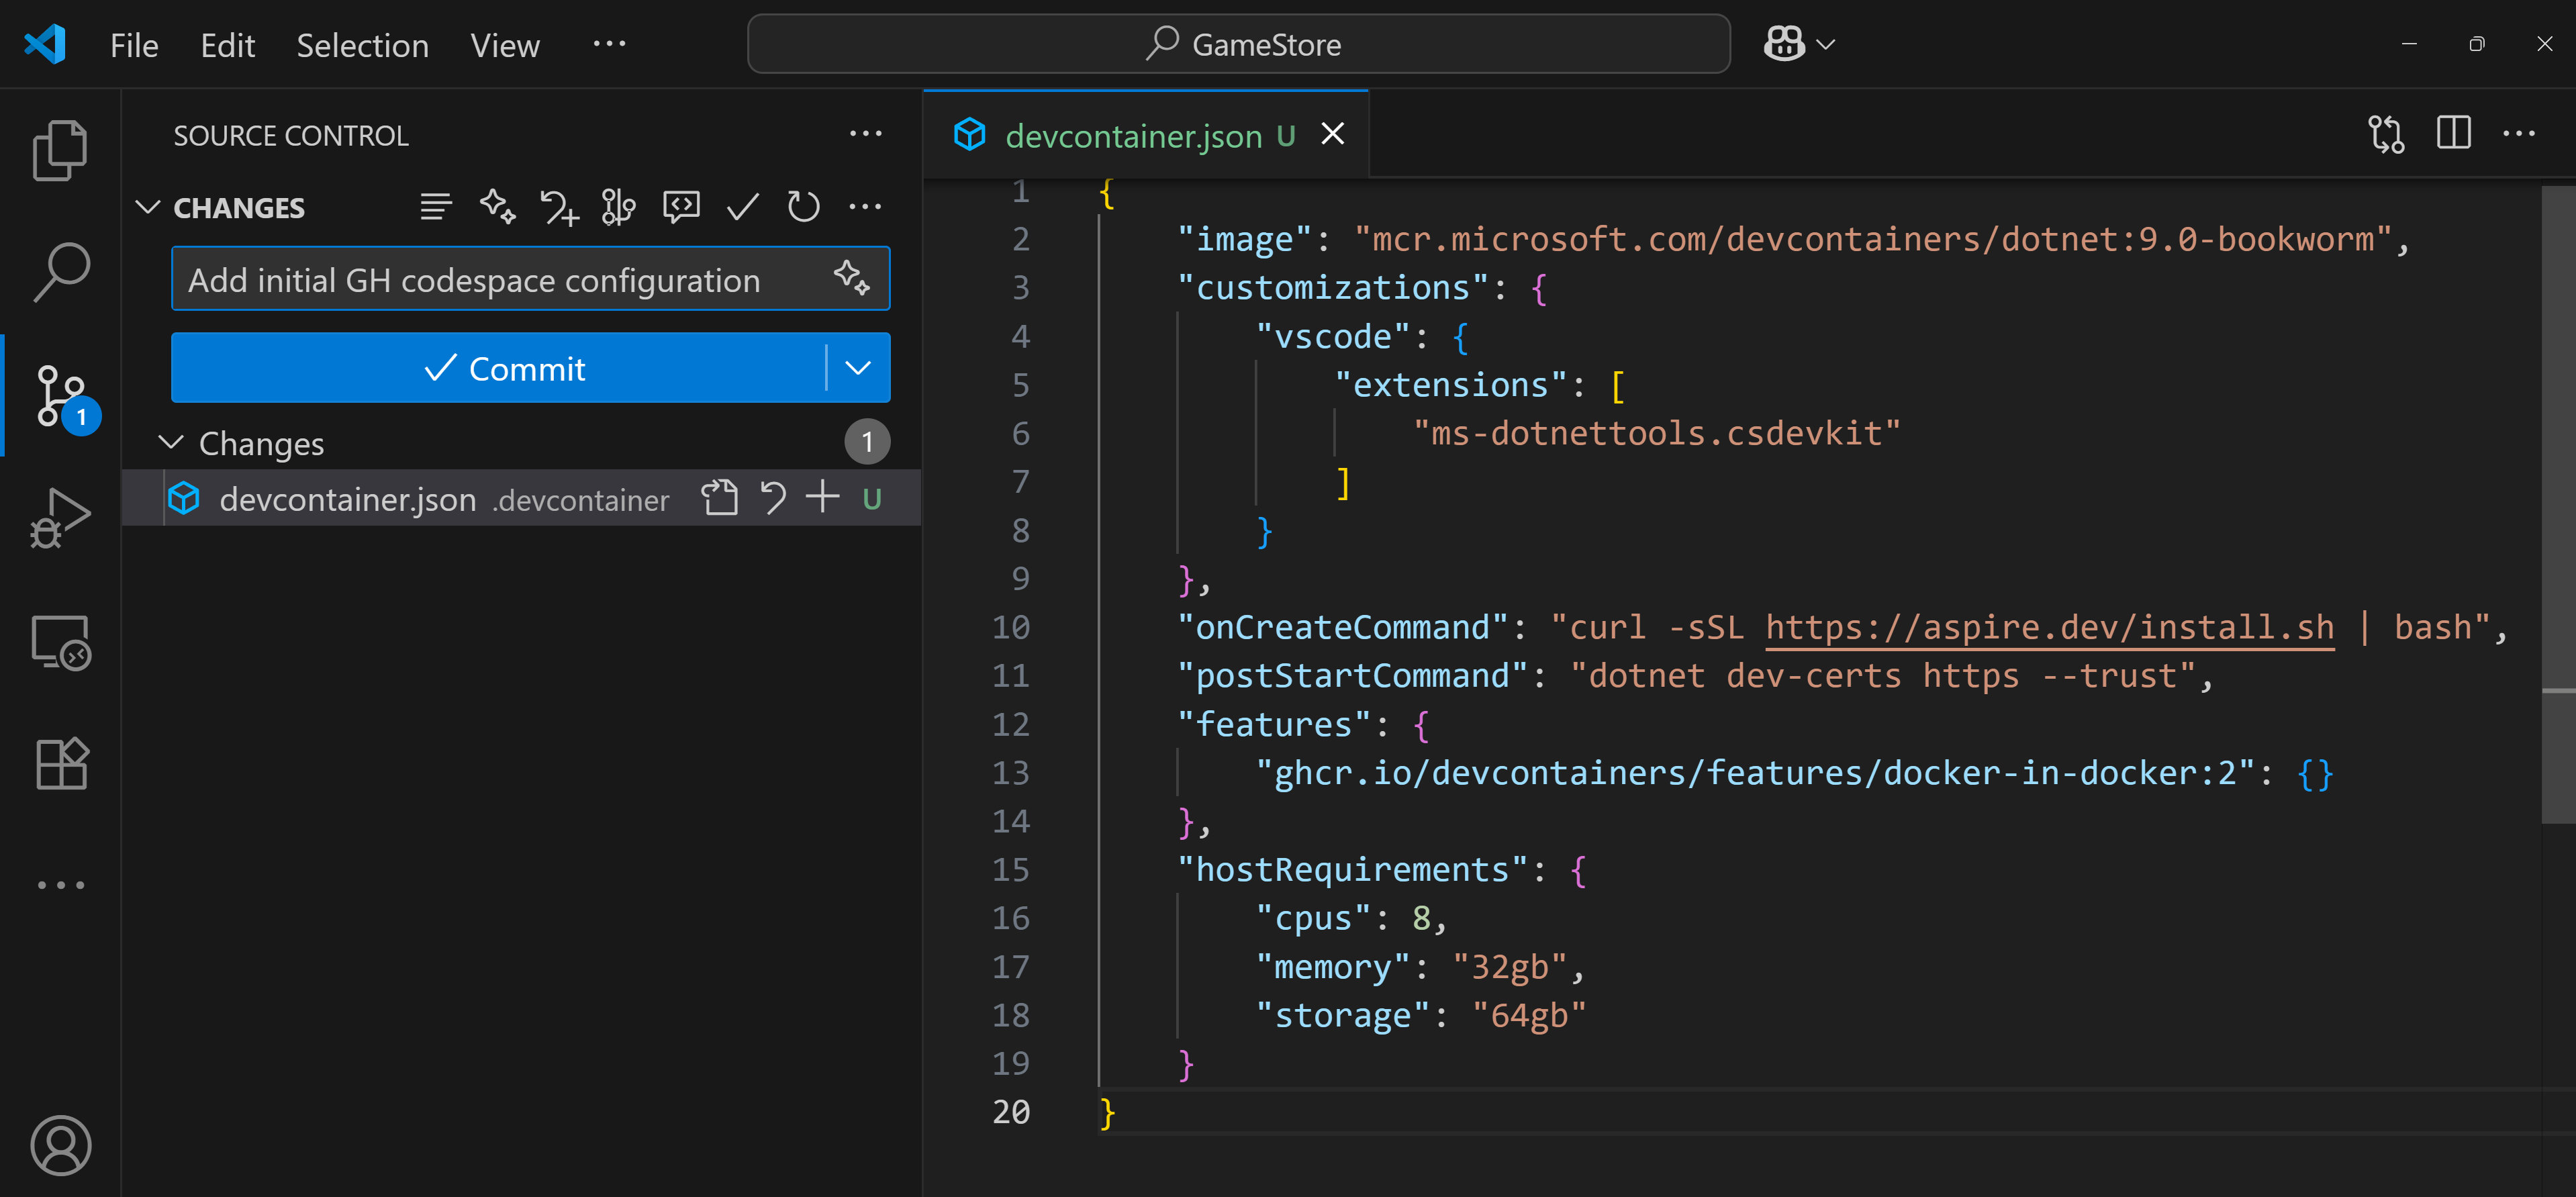Screen dimensions: 2576x1197
Task: Expand Copilot dropdown arrow in title bar
Action: pyautogui.click(x=1826, y=44)
